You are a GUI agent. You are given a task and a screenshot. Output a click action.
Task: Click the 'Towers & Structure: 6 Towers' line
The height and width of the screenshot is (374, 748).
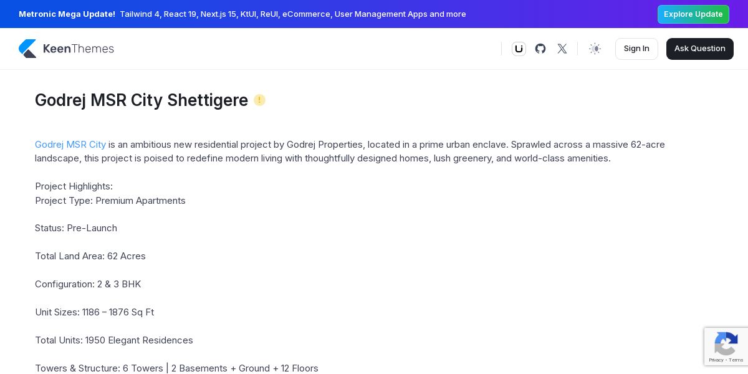[x=176, y=368]
